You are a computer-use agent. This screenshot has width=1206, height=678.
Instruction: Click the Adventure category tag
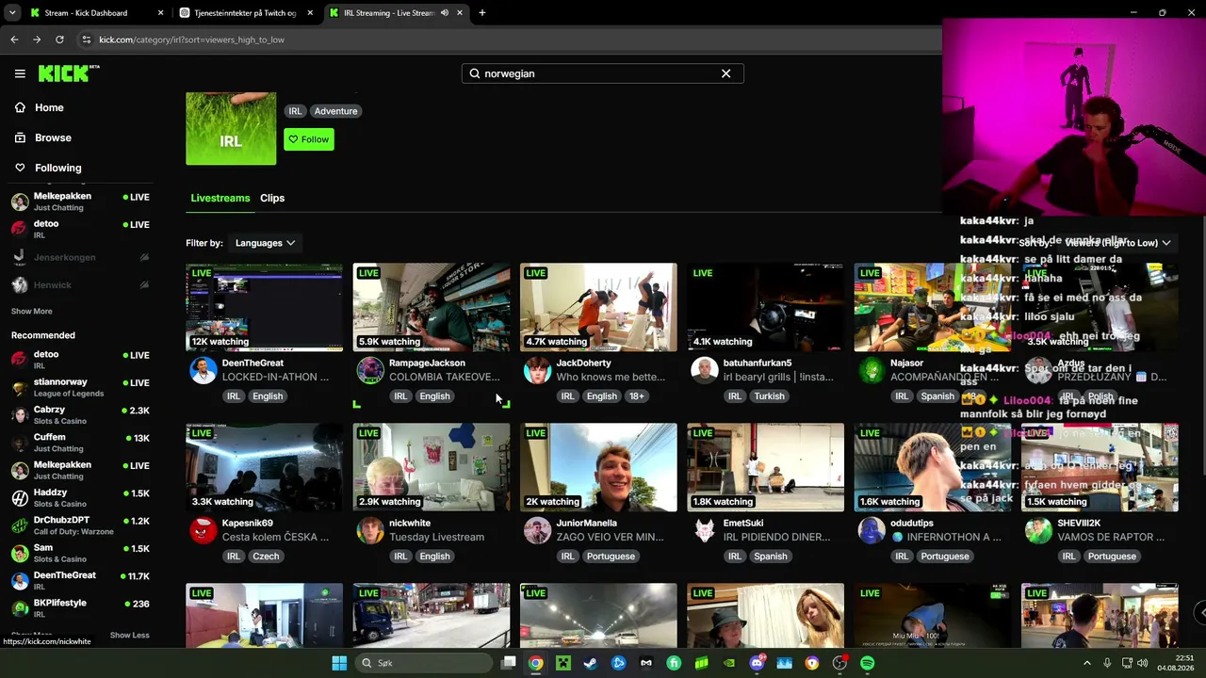(x=336, y=111)
